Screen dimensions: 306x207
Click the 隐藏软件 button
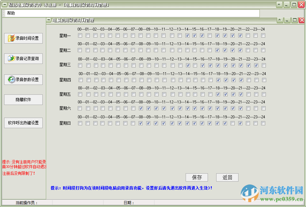pos(24,100)
